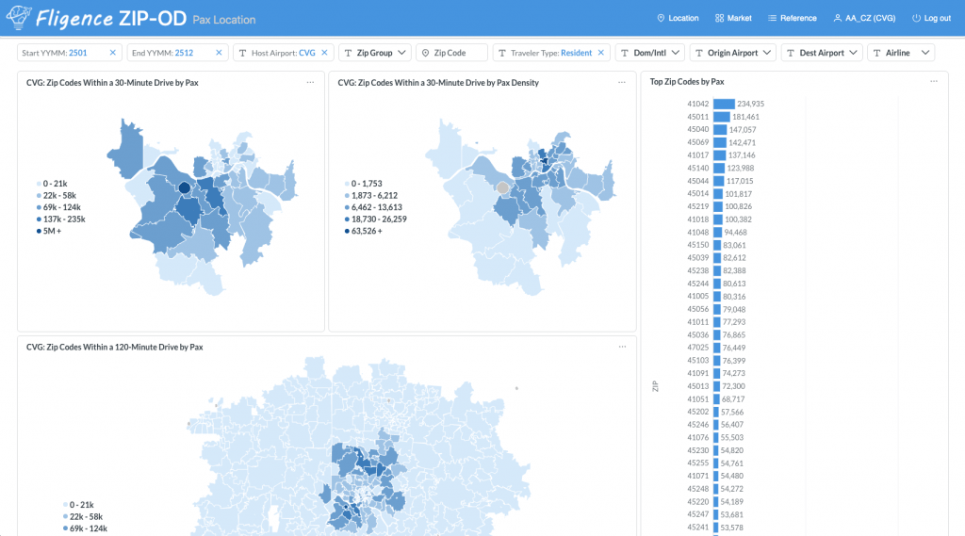Viewport: 965px width, 536px height.
Task: Clear the Host Airport CVG filter
Action: point(324,53)
